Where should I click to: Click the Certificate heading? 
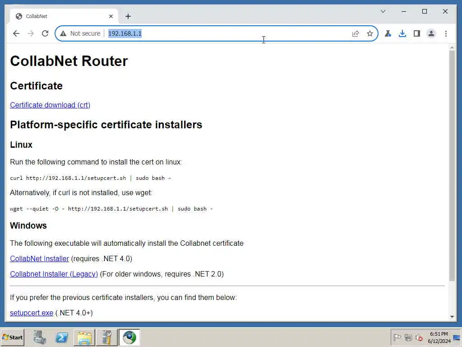[36, 86]
